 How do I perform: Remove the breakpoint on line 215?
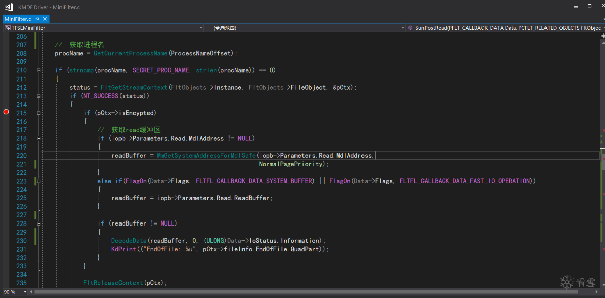6,112
